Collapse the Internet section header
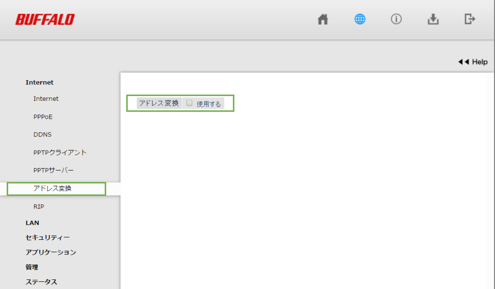Viewport: 495px width, 289px height. coord(40,82)
